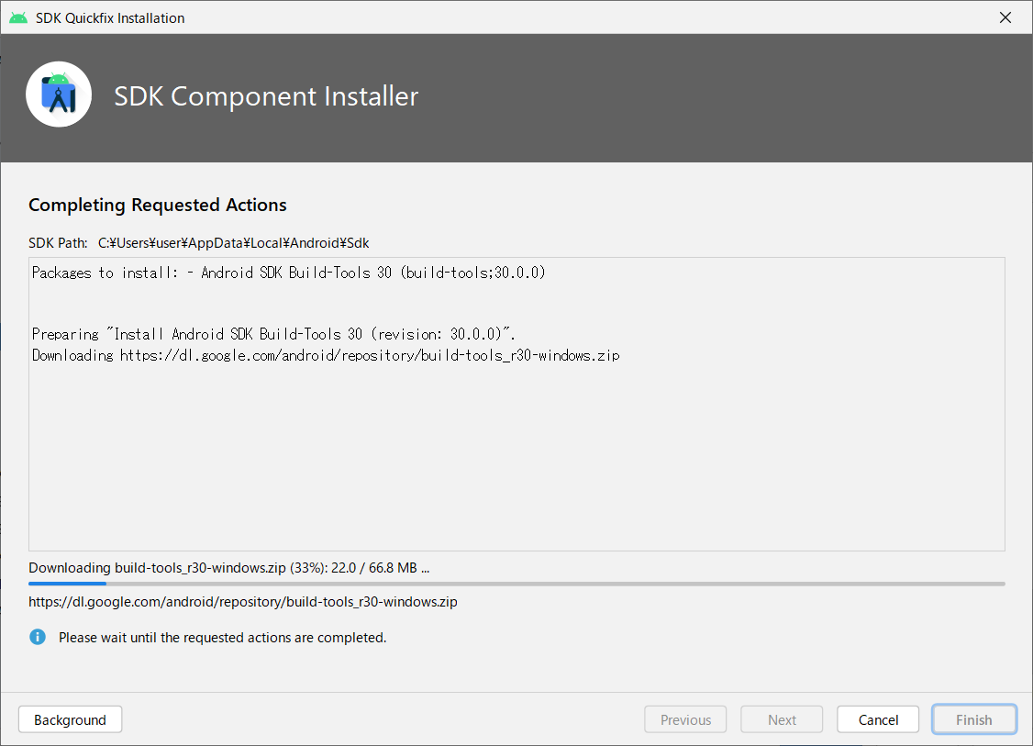Open the build-tools_r30-windows.zip download URL
Image resolution: width=1033 pixels, height=746 pixels.
pos(242,601)
